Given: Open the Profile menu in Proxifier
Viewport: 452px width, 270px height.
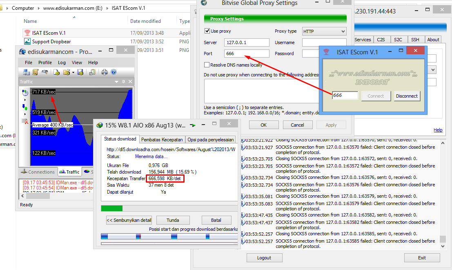Looking at the screenshot, I should click(45, 62).
